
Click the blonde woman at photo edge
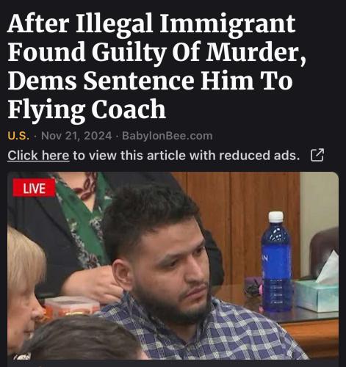24,286
